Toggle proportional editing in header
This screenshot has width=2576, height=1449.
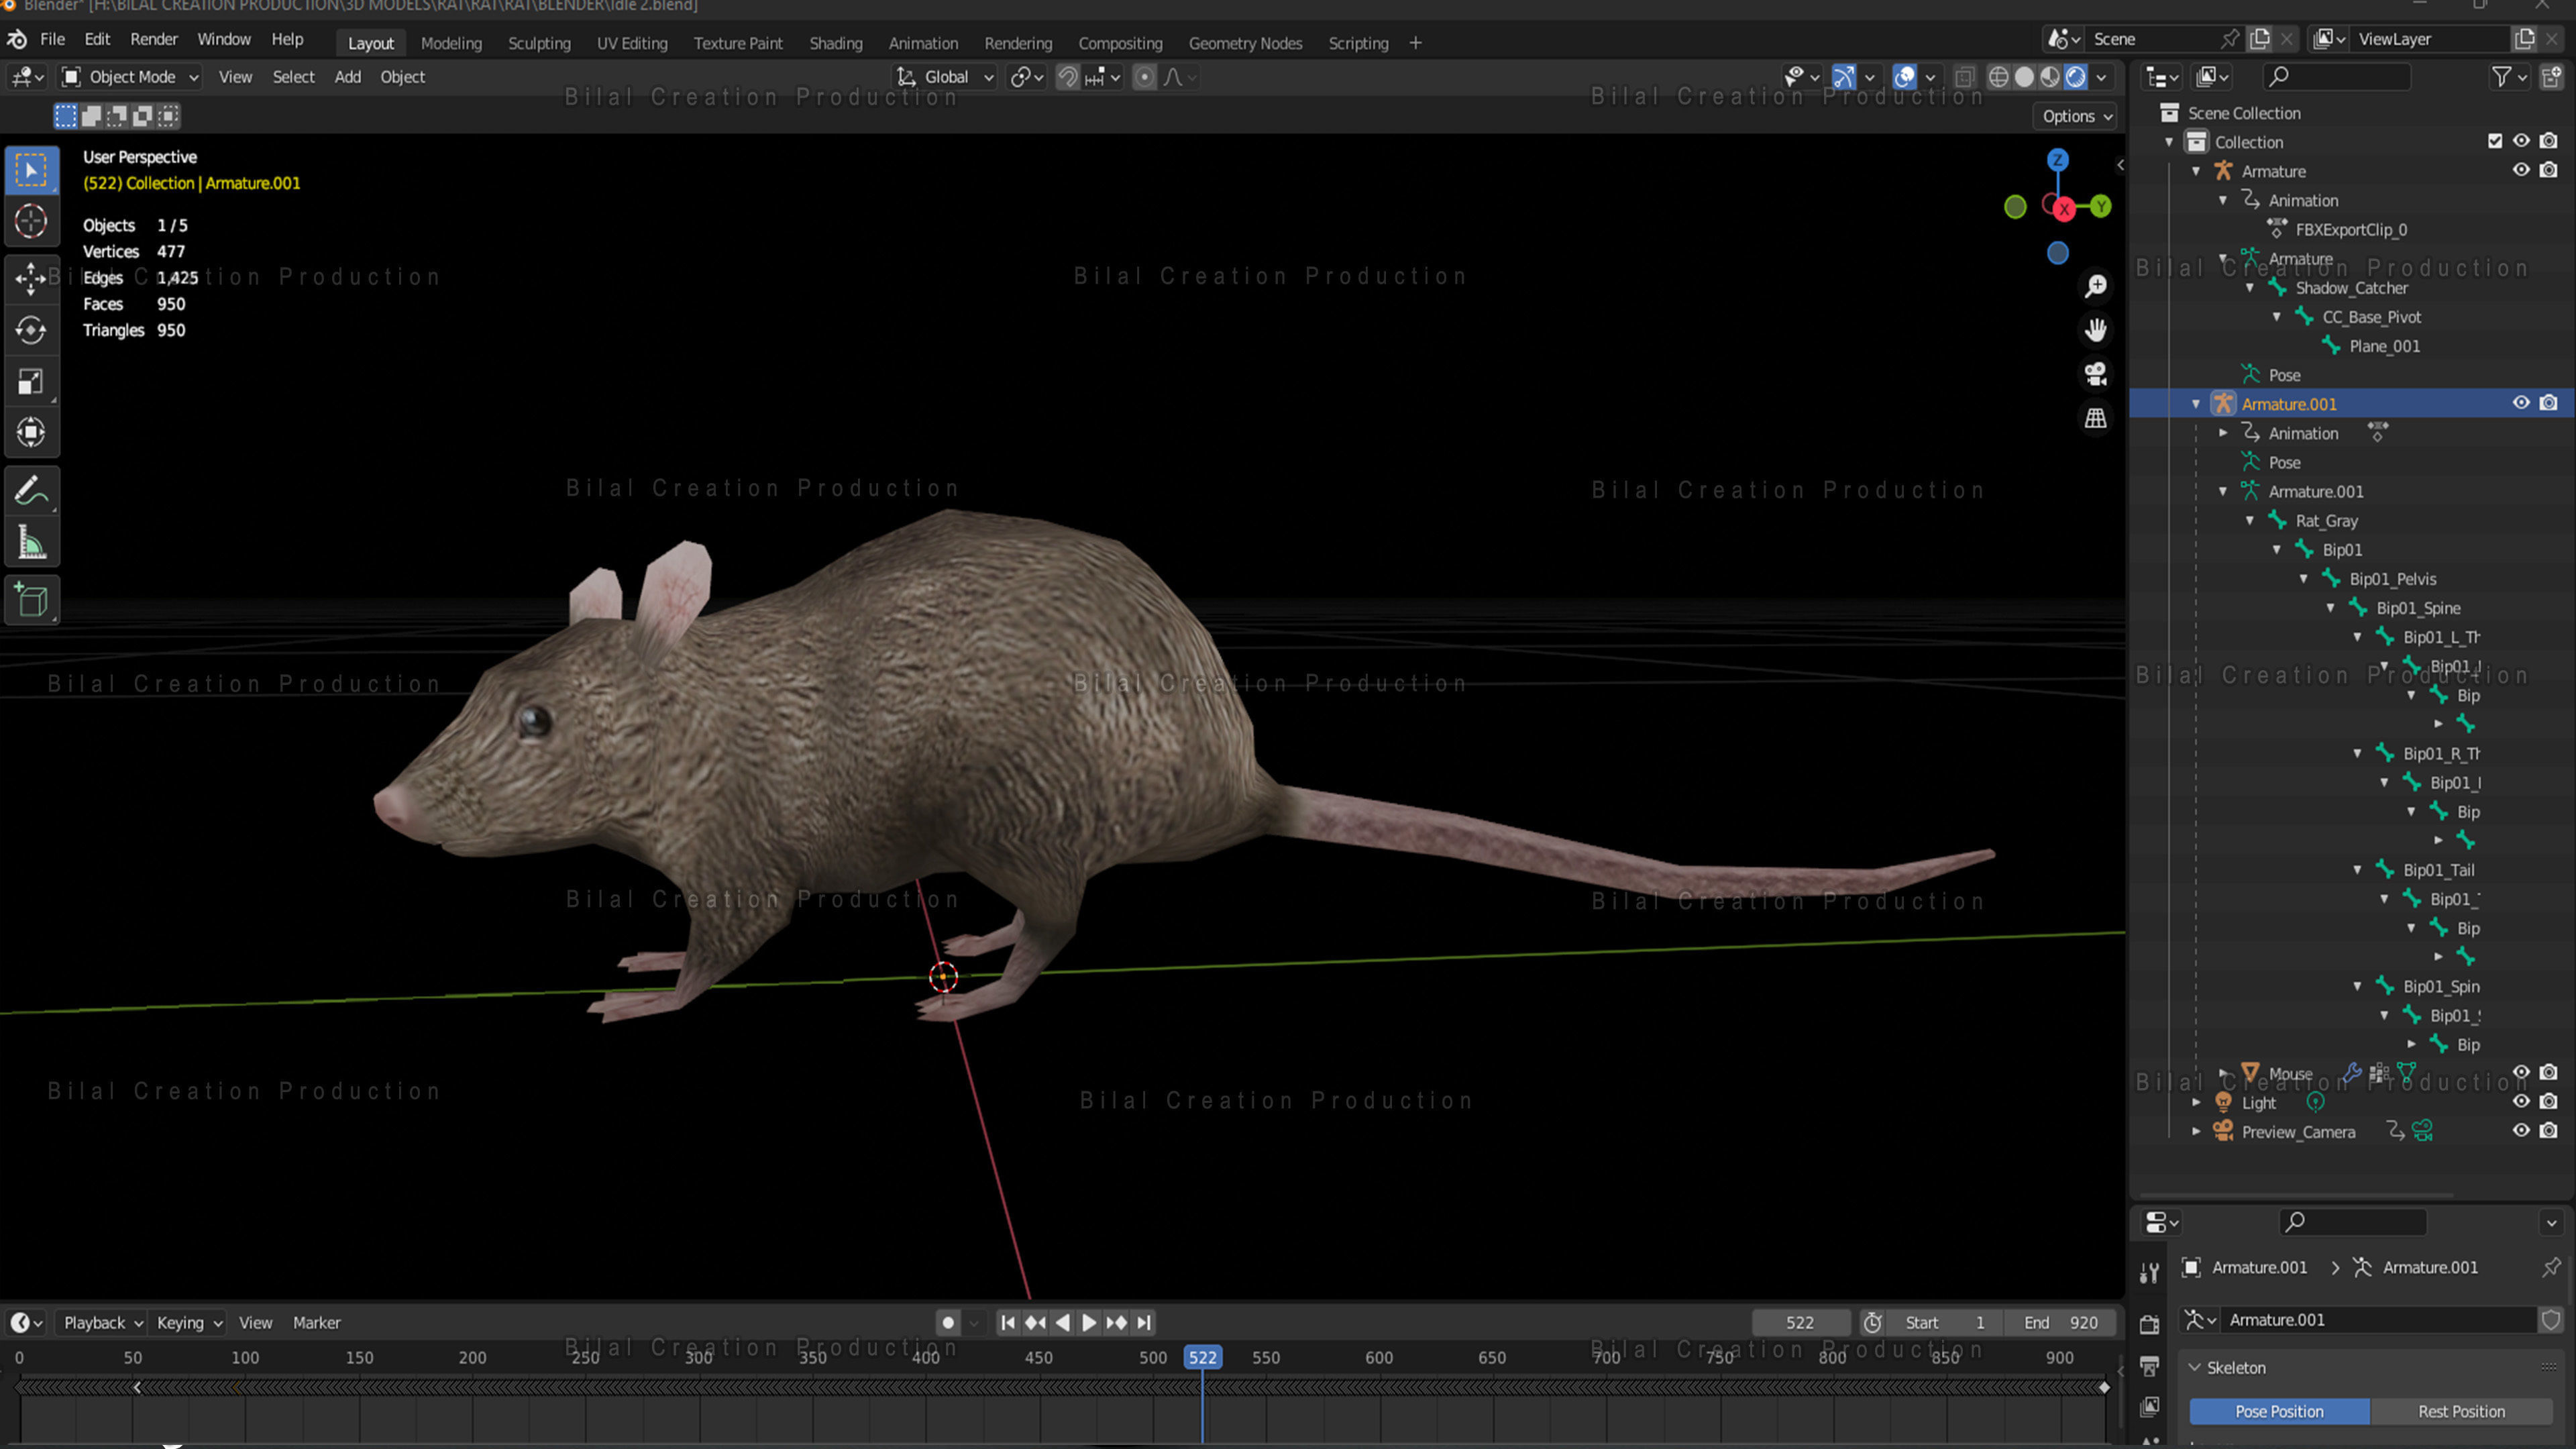coord(1144,77)
